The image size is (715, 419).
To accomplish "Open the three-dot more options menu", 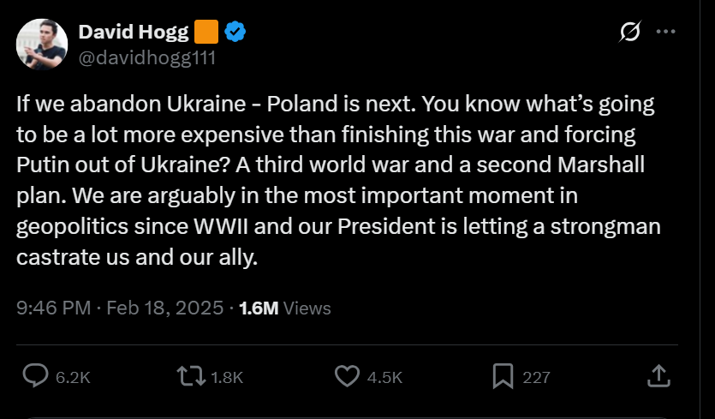I will tap(665, 32).
